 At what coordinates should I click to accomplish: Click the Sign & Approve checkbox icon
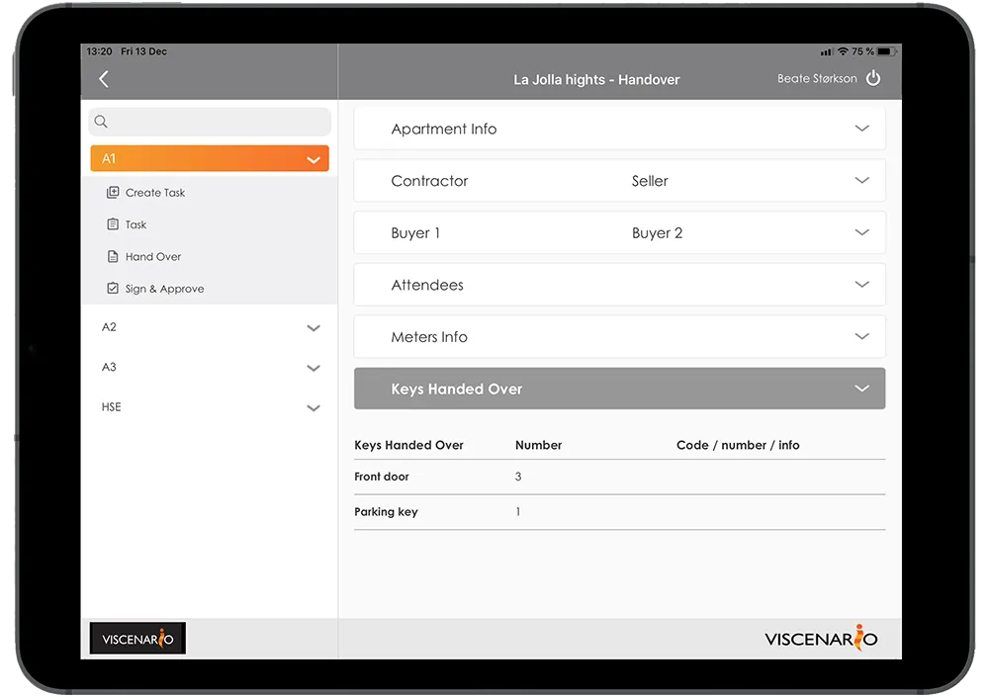[x=113, y=289]
